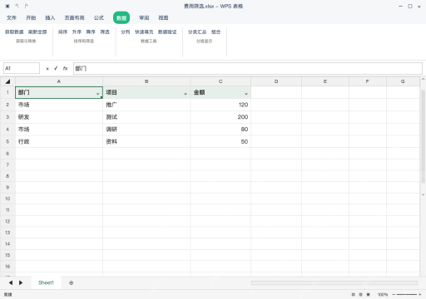The width and height of the screenshot is (426, 299).
Task: Go to the previous sheet arrow
Action: pos(11,282)
